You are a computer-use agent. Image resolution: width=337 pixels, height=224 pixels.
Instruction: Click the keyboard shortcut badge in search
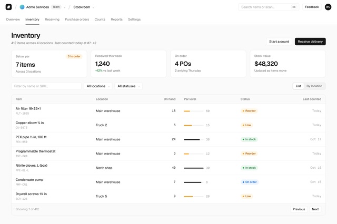294,7
